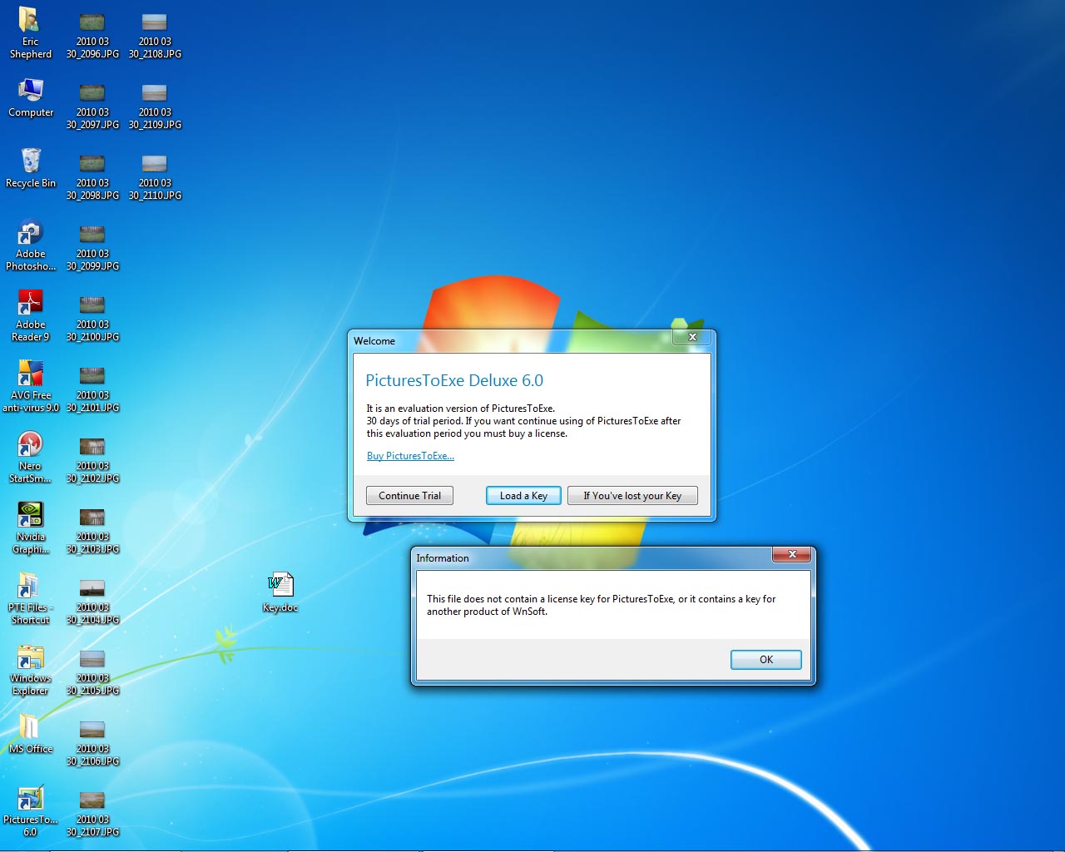Click If You've lost your Key button
Screen dimensions: 1065x852
click(632, 496)
